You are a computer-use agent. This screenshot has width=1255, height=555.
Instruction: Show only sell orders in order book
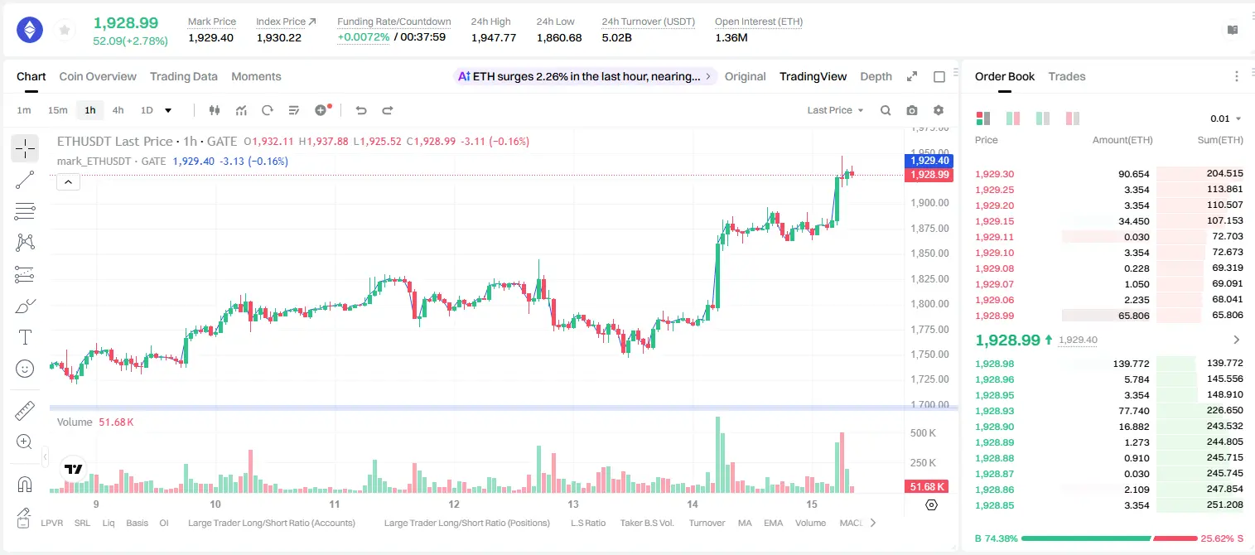coord(1073,118)
